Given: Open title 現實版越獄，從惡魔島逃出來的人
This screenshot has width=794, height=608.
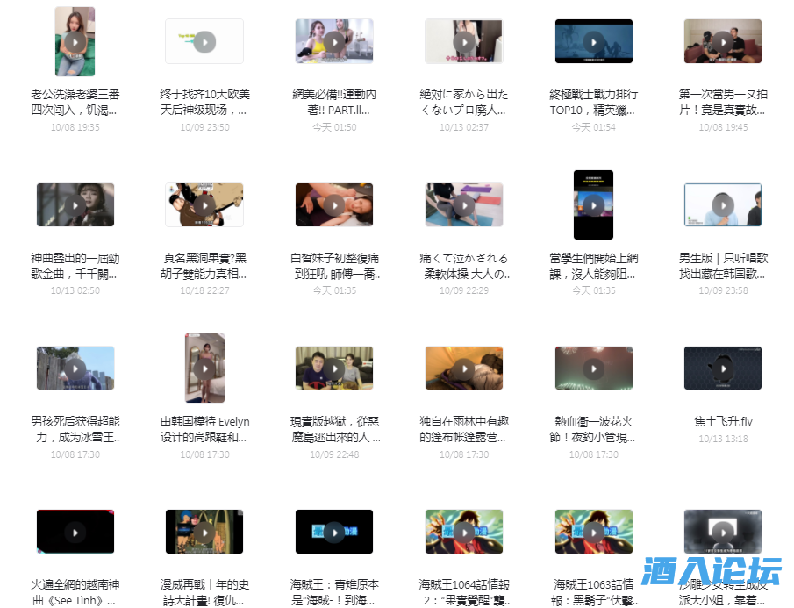Looking at the screenshot, I should [x=334, y=429].
